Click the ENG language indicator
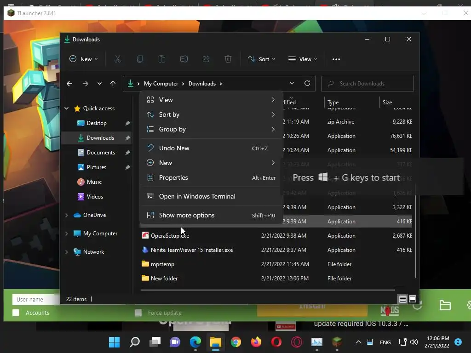 pos(385,342)
